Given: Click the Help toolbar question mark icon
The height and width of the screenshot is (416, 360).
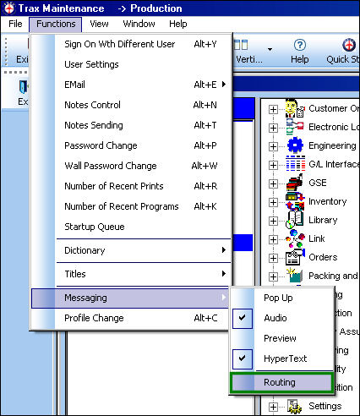Looking at the screenshot, I should pos(300,45).
